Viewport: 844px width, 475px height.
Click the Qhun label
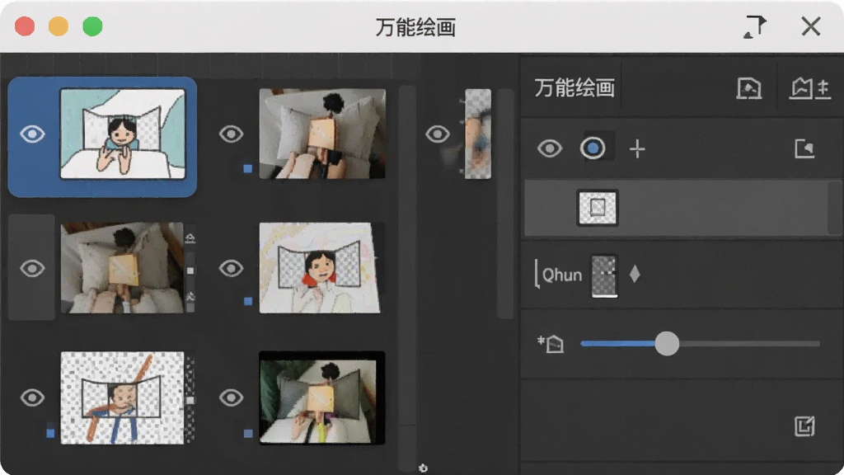click(x=562, y=275)
